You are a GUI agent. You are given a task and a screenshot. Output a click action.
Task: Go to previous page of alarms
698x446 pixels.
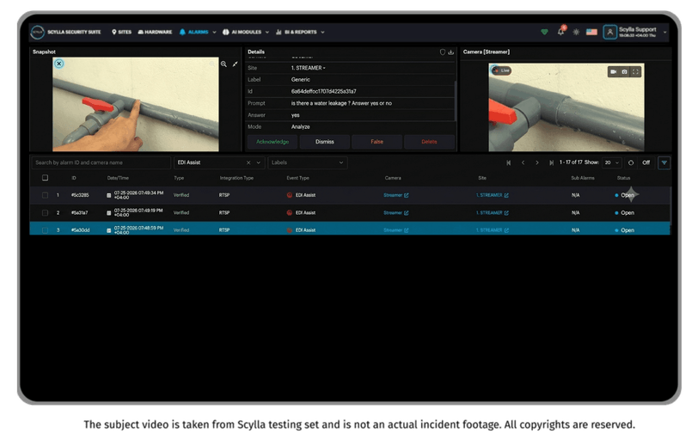pos(523,163)
